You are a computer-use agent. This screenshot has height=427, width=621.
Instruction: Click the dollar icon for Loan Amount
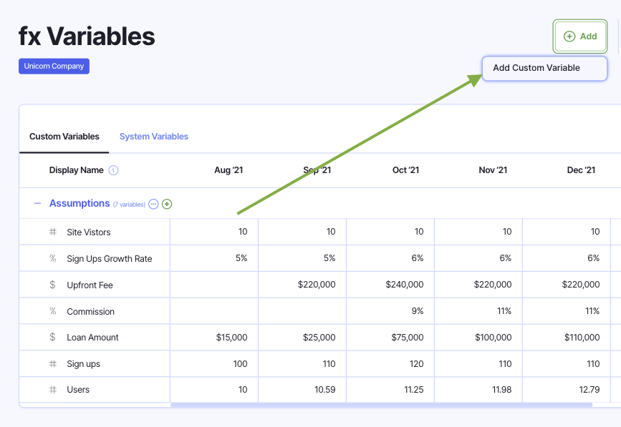tap(53, 337)
